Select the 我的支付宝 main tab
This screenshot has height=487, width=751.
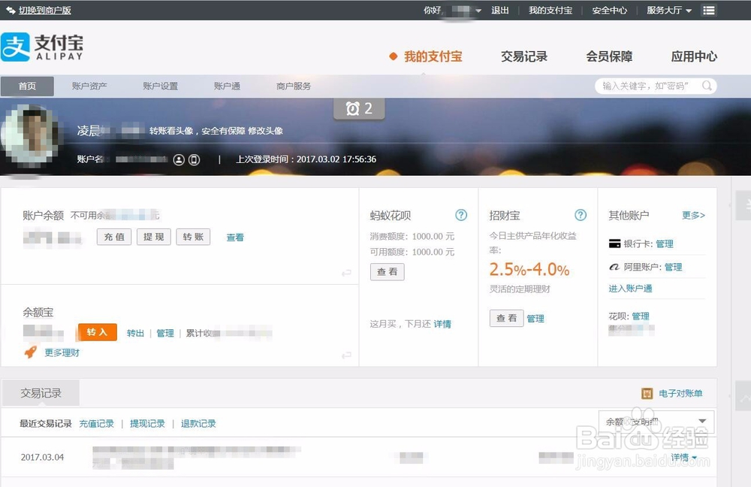[433, 56]
